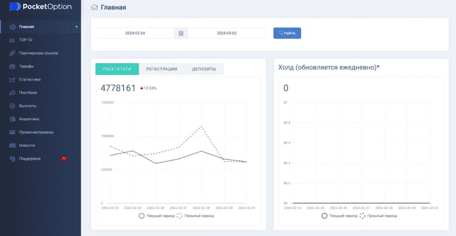Switch to the Депозиты tab
The width and height of the screenshot is (456, 236).
pyautogui.click(x=204, y=69)
